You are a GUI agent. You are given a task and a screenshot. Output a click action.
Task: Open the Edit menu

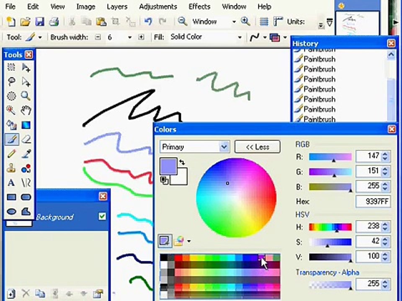[33, 6]
